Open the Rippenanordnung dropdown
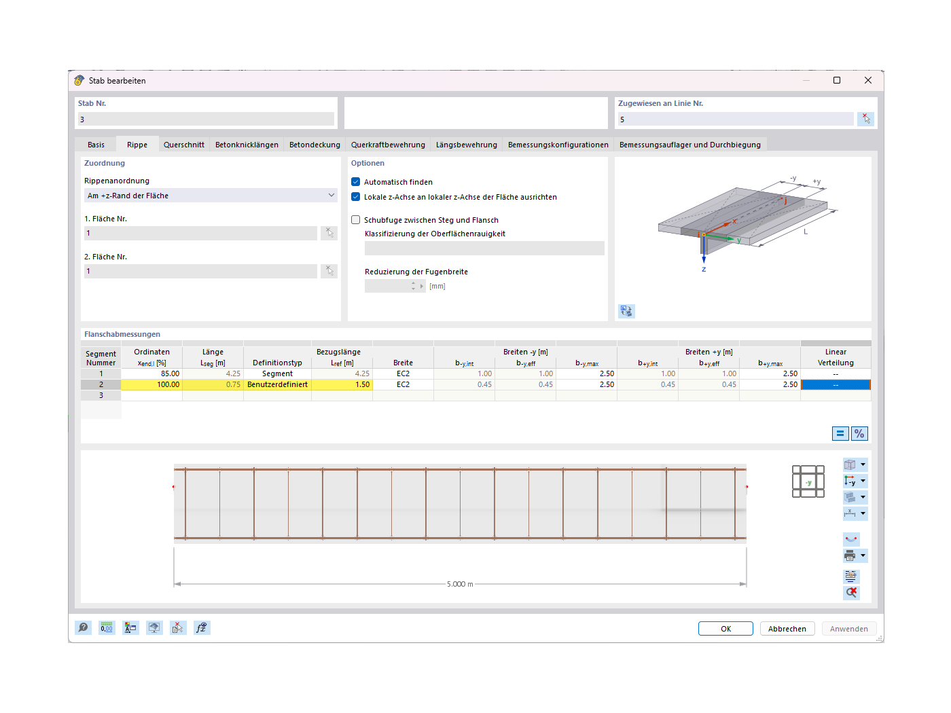Screen dimensions: 951x713 tap(211, 196)
